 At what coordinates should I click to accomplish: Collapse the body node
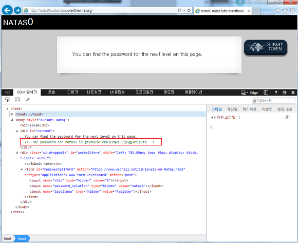tap(12, 120)
